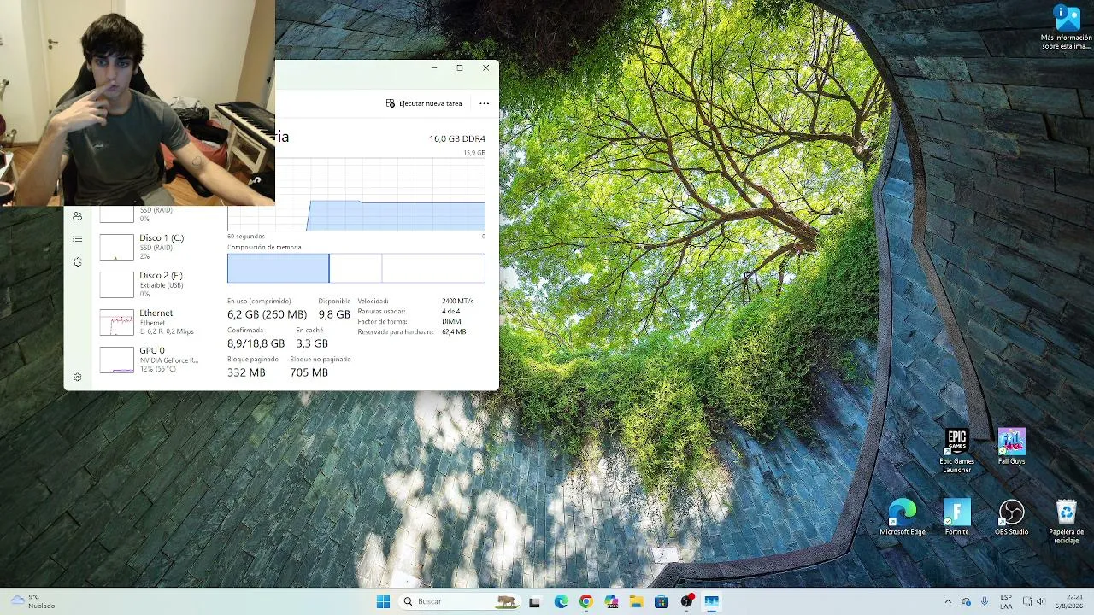This screenshot has width=1094, height=615.
Task: Open the Users tab icon in Task Manager
Action: [x=78, y=217]
